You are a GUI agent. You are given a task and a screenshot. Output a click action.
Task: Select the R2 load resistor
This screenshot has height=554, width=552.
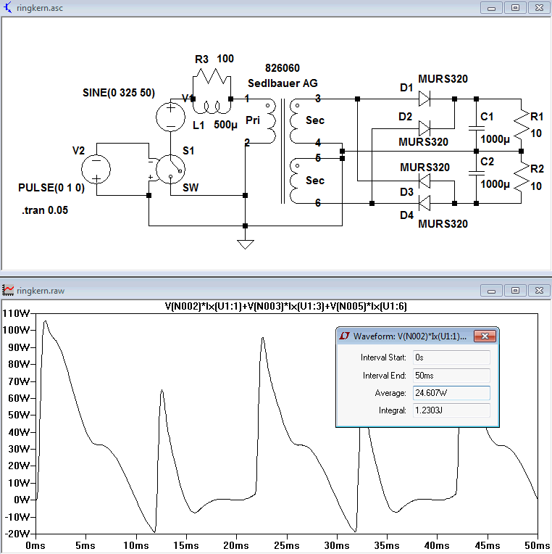(522, 178)
